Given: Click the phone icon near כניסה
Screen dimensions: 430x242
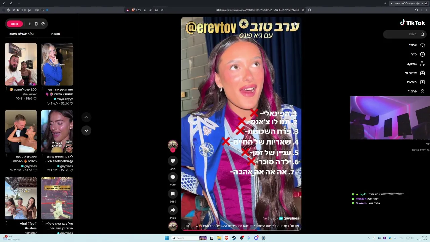Looking at the screenshot, I should click(36, 24).
